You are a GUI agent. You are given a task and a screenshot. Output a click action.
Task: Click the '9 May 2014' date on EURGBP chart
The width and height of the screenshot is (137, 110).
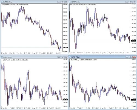[42, 53]
